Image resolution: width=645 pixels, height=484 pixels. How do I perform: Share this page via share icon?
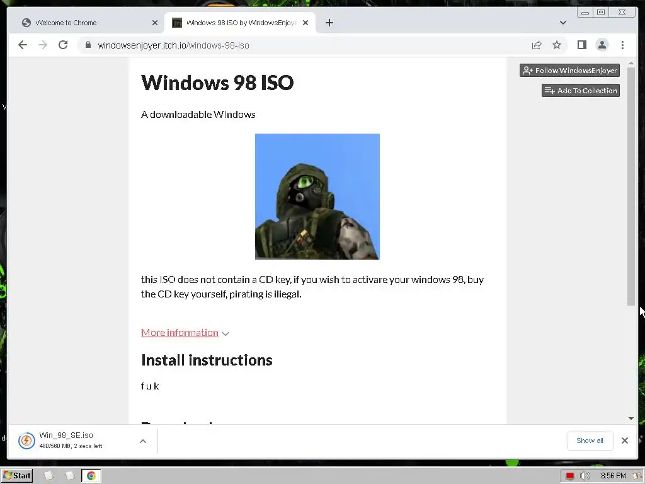[537, 45]
